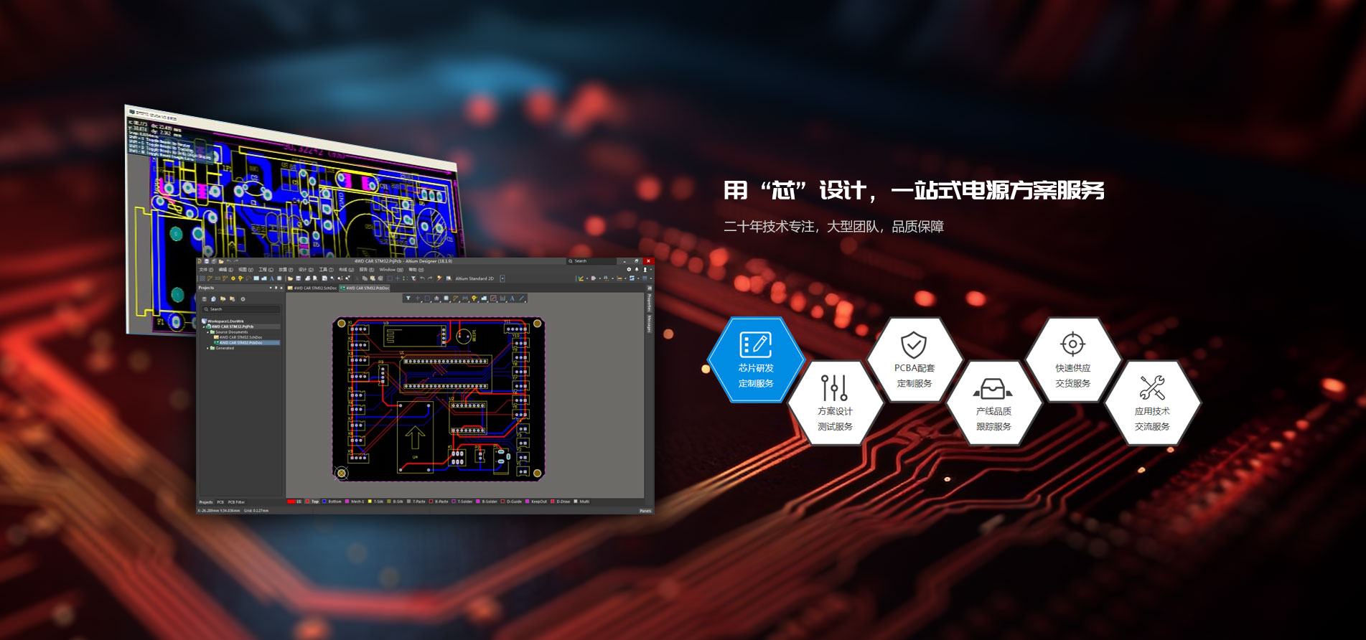Click the 方案设计 测试服务 sliders hexagon

click(x=835, y=403)
